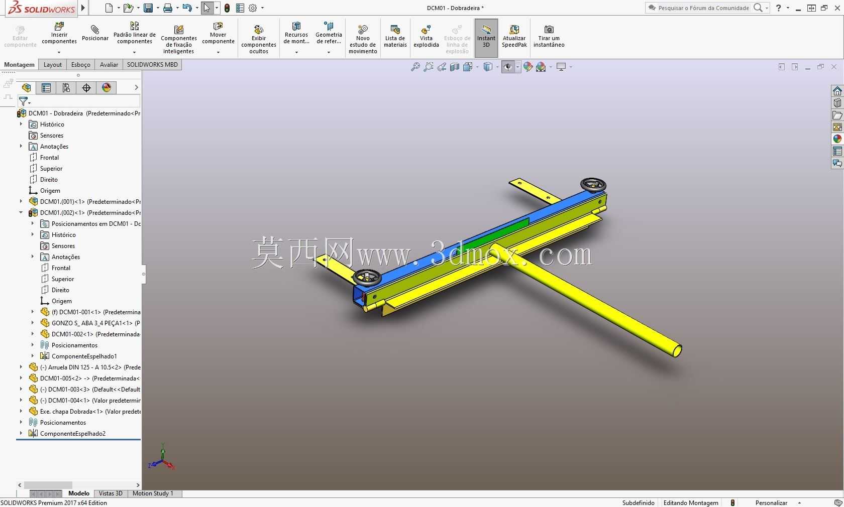Image resolution: width=844 pixels, height=507 pixels.
Task: Open the View Orientation cube icon
Action: 467,67
